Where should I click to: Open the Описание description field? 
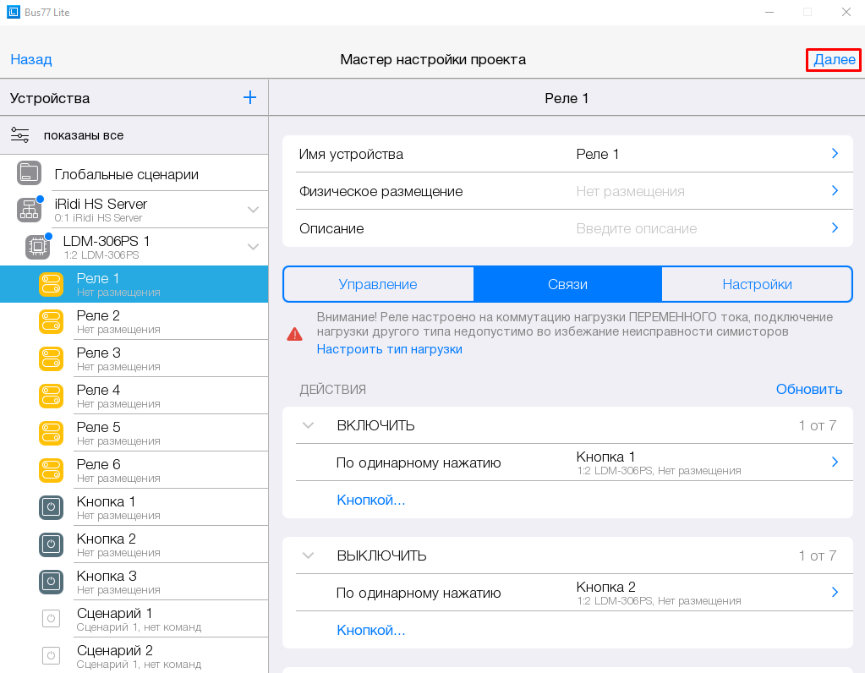click(x=567, y=228)
